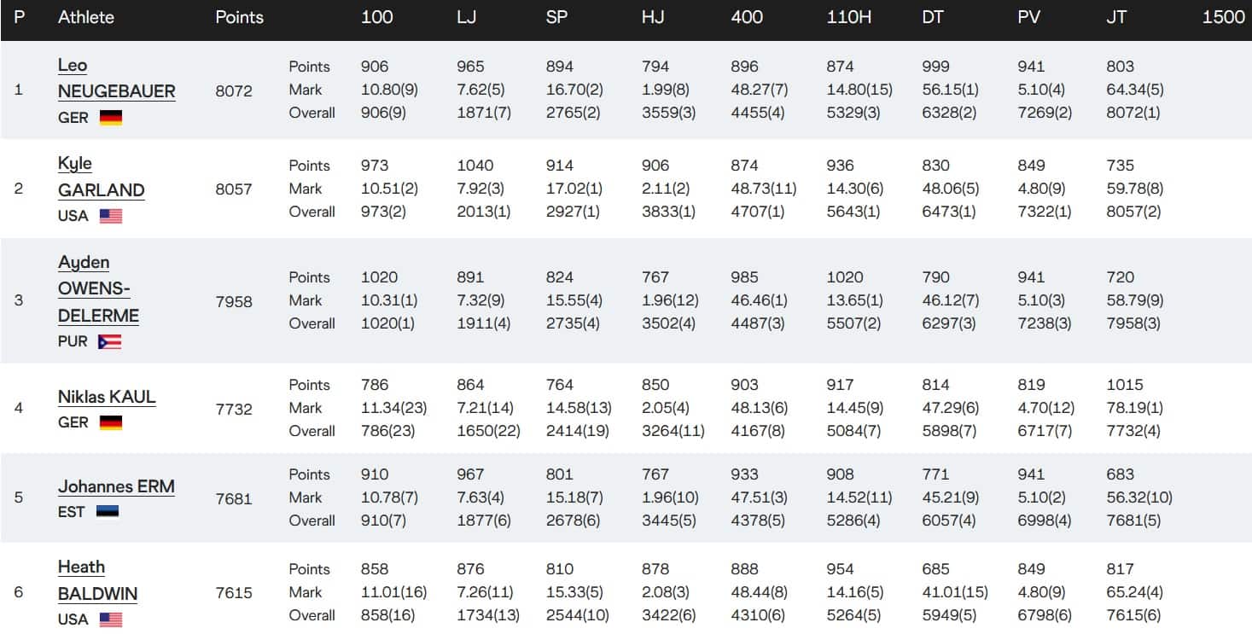Click the Points column header
The image size is (1252, 634).
(x=240, y=17)
